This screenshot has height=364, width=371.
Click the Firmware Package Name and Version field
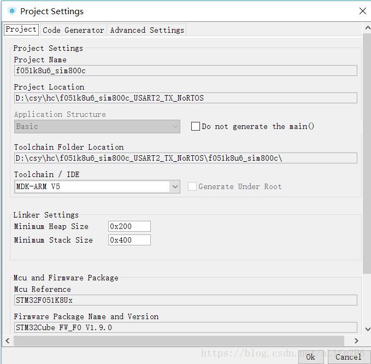186,327
